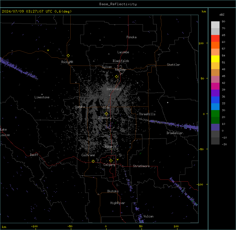Click the slate-purple 10 dBZ swatch
Image resolution: width=236 pixels, height=230 pixels.
tap(215, 127)
